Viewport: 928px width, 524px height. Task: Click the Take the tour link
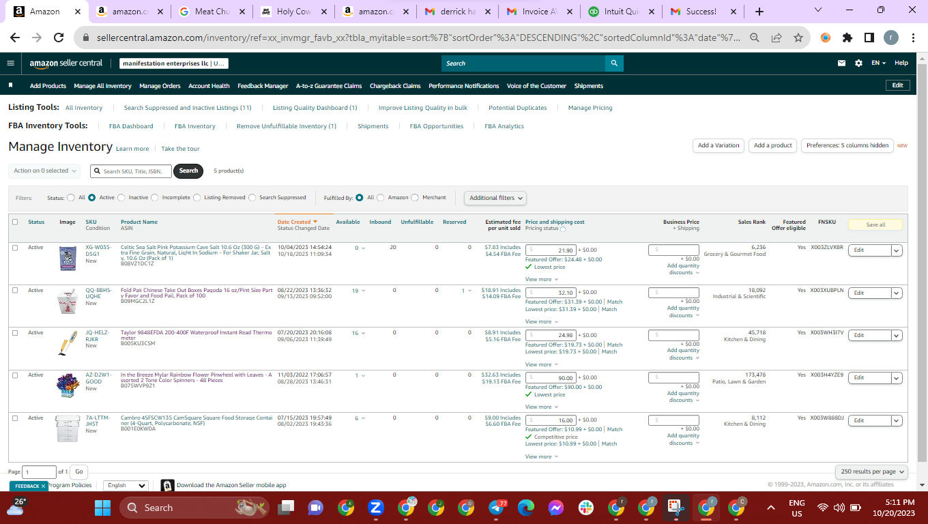(180, 149)
